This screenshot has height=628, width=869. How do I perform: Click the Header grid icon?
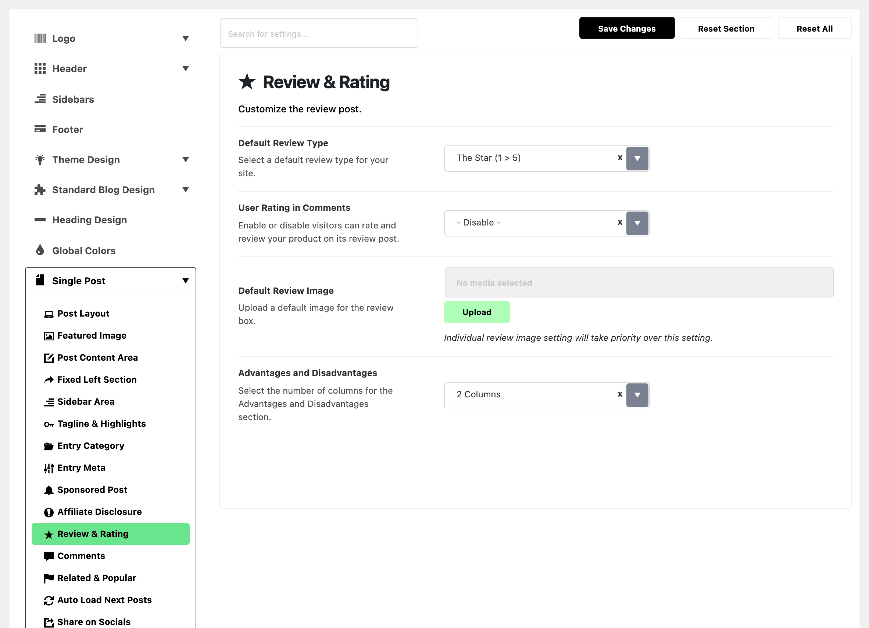tap(40, 69)
